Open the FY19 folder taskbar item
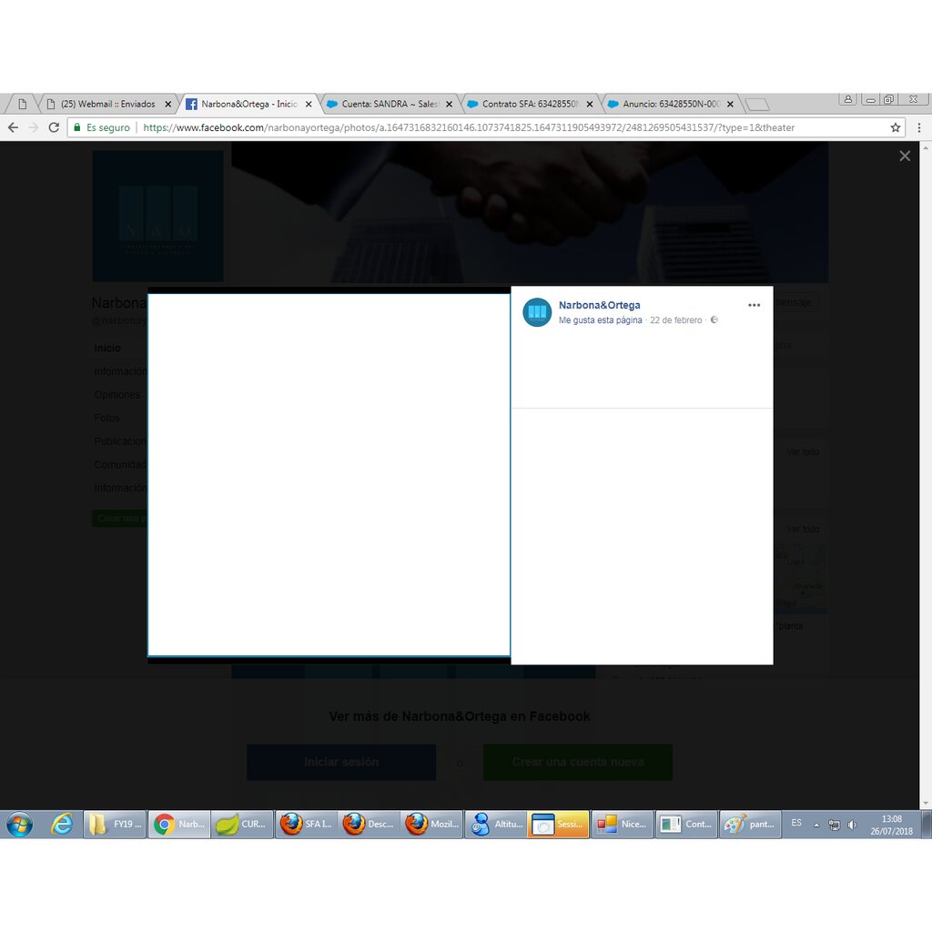932x932 pixels. (x=115, y=825)
